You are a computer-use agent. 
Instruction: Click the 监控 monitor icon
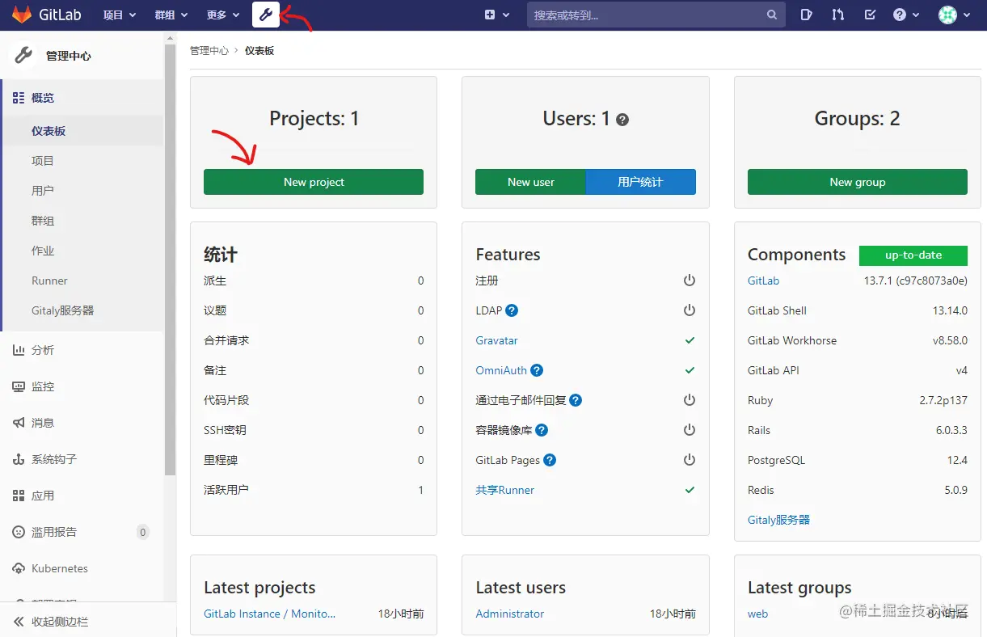point(19,386)
